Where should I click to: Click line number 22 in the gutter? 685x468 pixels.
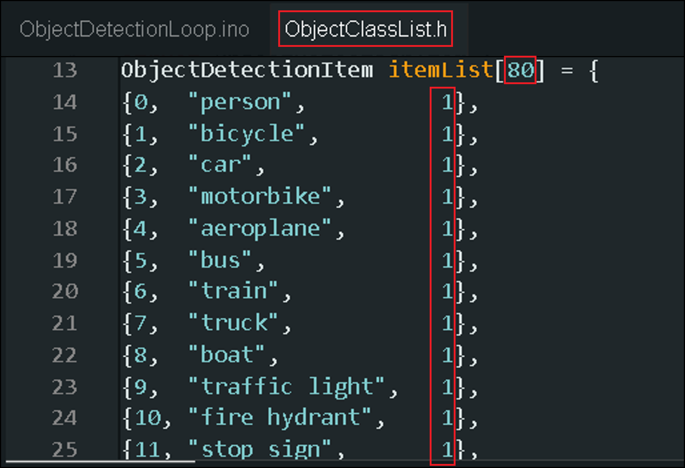coord(65,355)
